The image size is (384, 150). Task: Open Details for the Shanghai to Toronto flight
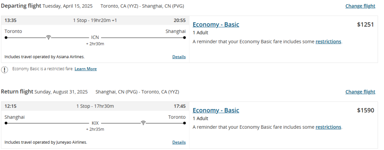coord(179,142)
